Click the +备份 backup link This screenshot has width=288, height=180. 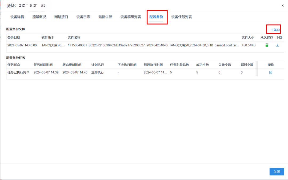click(x=275, y=30)
